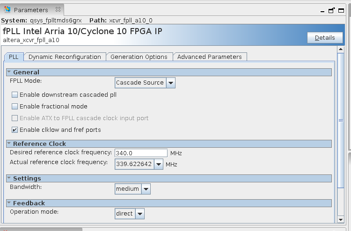Click the Details button
This screenshot has width=351, height=231.
[x=325, y=38]
